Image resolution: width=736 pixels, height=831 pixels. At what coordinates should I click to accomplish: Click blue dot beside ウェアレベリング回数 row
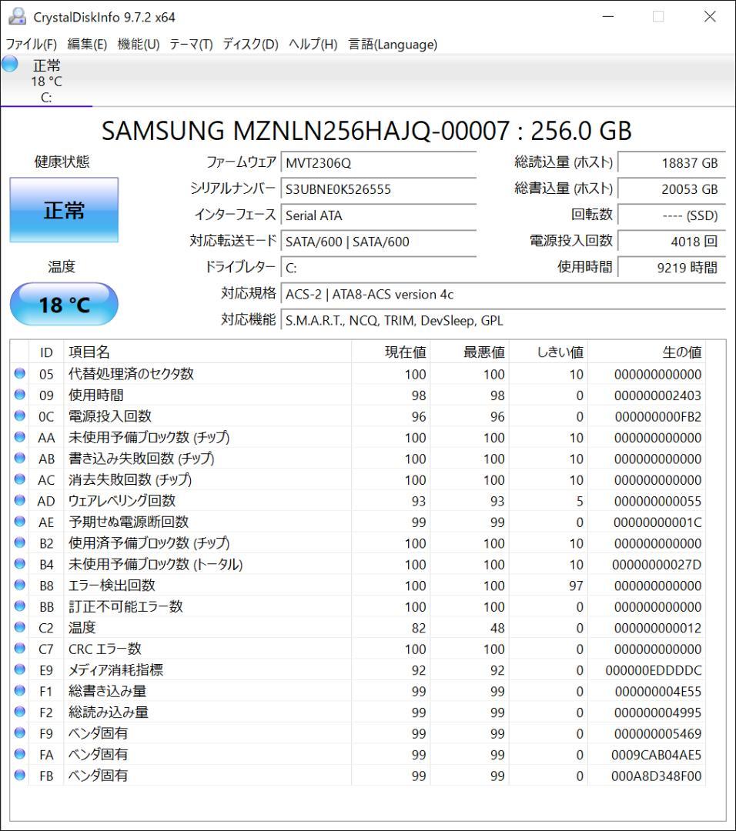point(19,500)
